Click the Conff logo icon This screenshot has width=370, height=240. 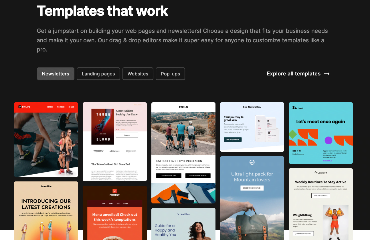click(294, 108)
